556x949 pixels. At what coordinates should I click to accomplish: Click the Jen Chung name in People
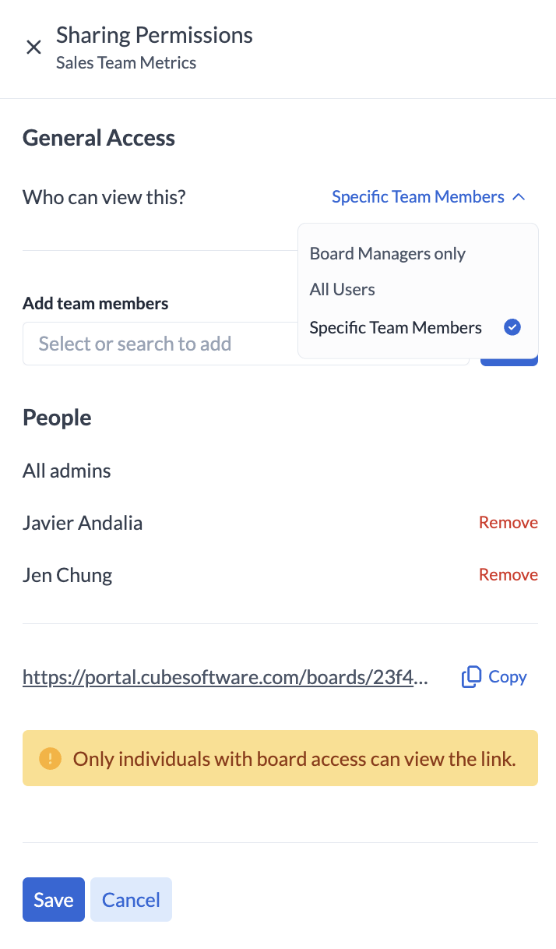68,575
